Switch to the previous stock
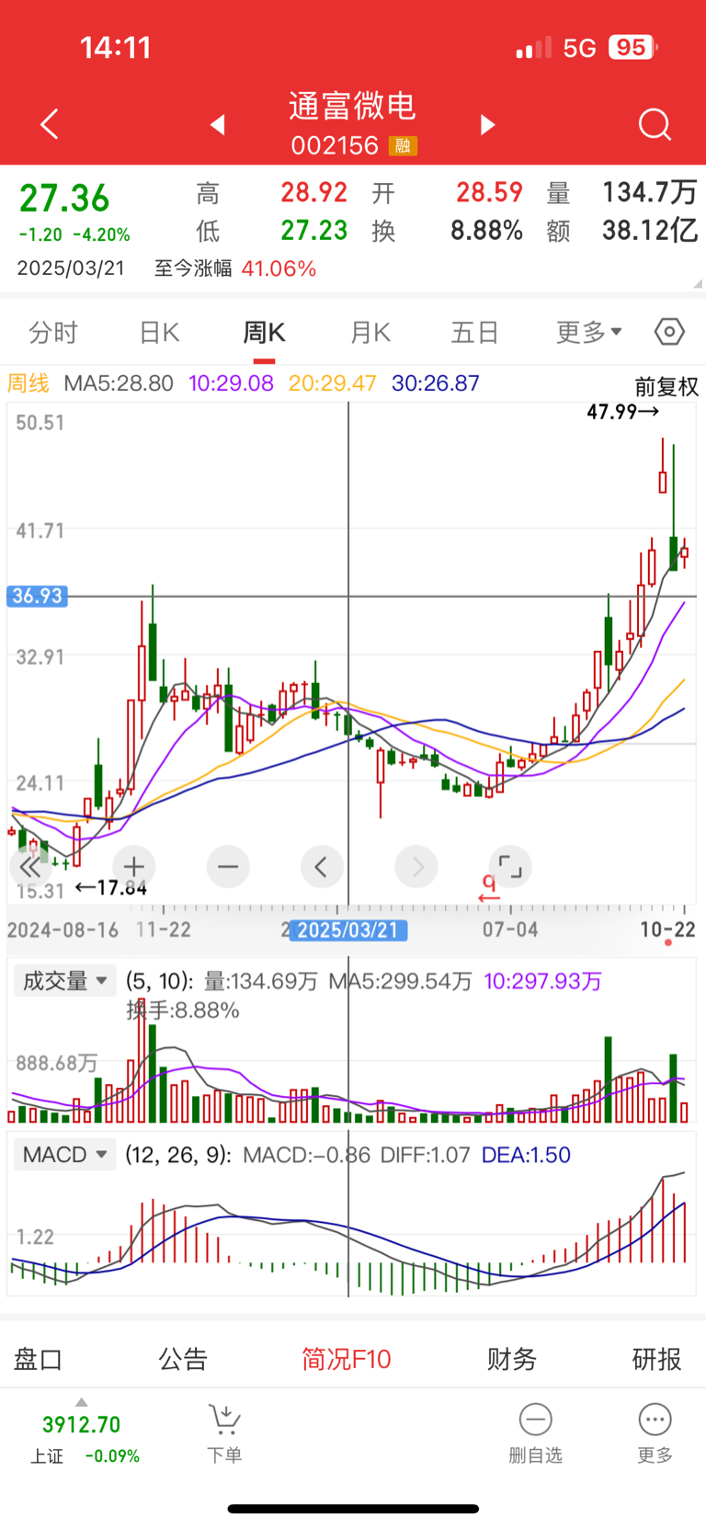 pos(218,124)
